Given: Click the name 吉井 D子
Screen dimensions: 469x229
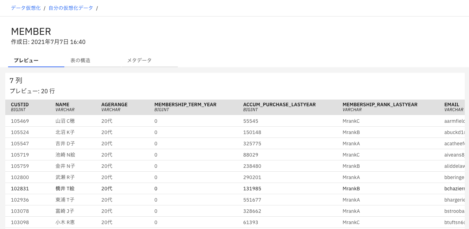Looking at the screenshot, I should [65, 144].
